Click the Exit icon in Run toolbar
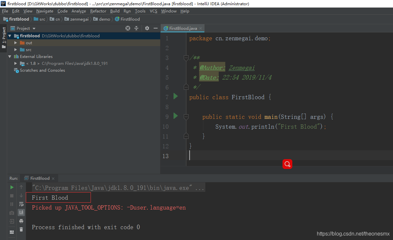Image resolution: width=393 pixels, height=240 pixels. [12, 221]
